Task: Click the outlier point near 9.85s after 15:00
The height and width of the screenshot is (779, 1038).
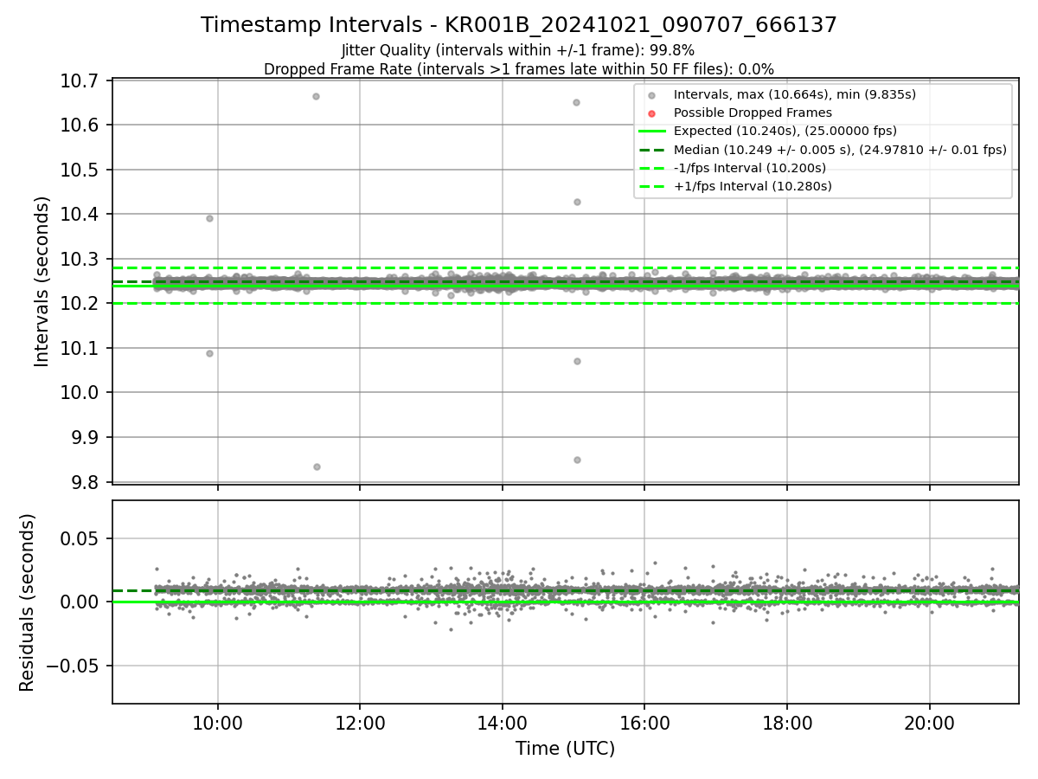Action: [x=577, y=460]
